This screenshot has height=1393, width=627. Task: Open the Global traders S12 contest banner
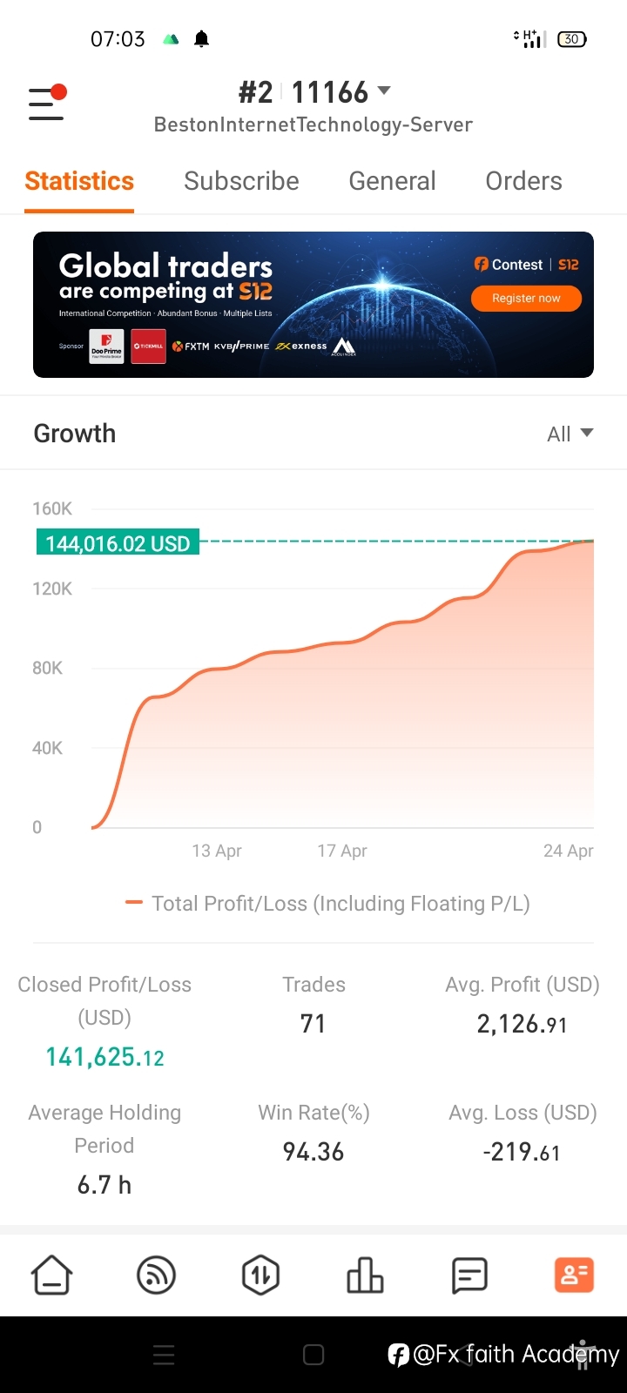[x=313, y=305]
